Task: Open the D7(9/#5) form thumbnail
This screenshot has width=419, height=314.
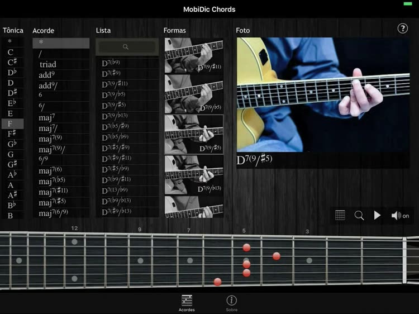Action: pyautogui.click(x=194, y=134)
